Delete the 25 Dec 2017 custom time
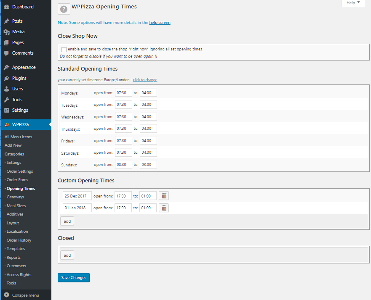 tap(164, 196)
